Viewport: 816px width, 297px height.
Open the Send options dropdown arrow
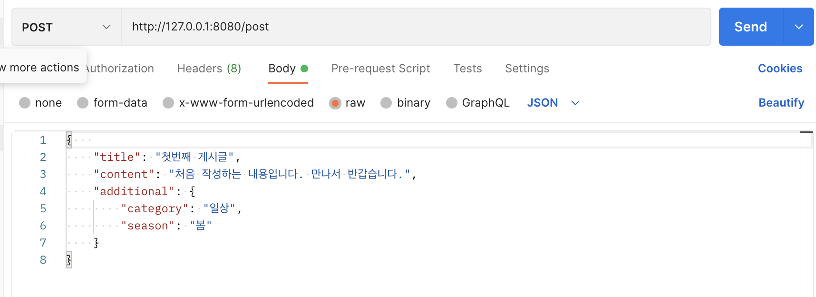[x=799, y=27]
